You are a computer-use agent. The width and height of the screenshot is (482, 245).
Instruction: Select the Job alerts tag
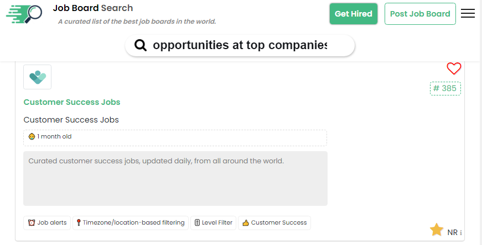tap(48, 223)
